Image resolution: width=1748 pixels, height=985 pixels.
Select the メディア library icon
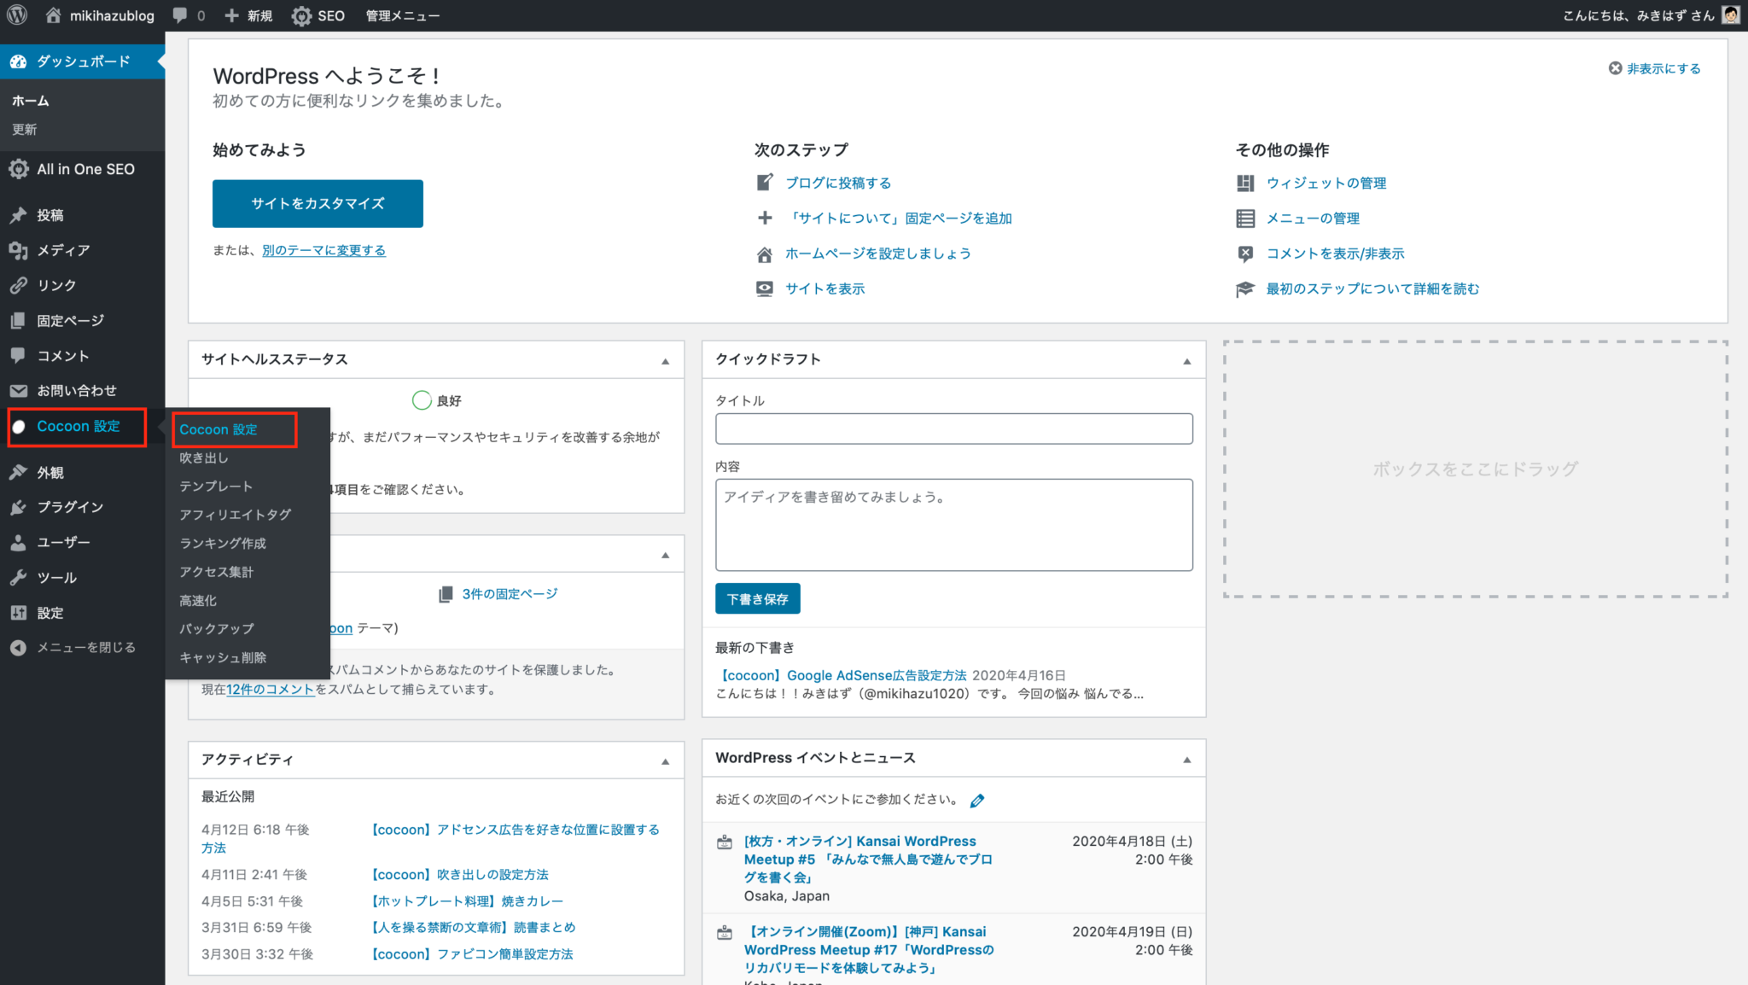click(19, 250)
